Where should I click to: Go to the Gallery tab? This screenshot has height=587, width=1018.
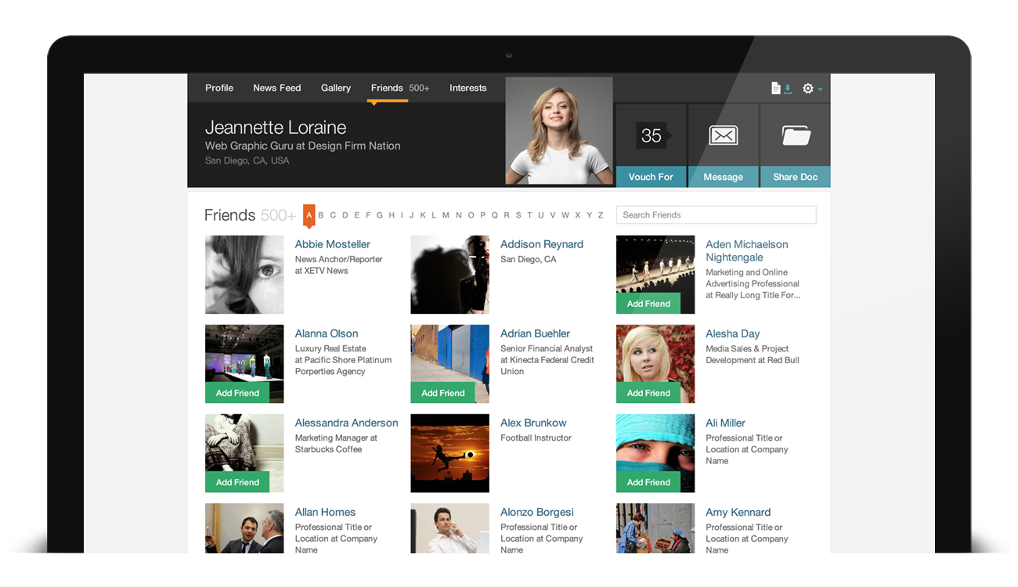[x=336, y=88]
